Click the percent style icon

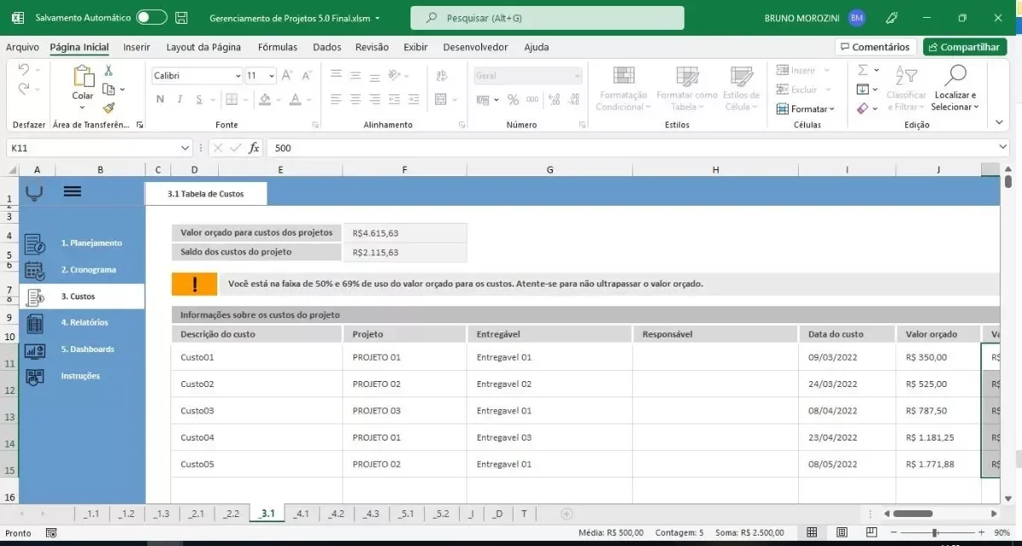tap(513, 100)
